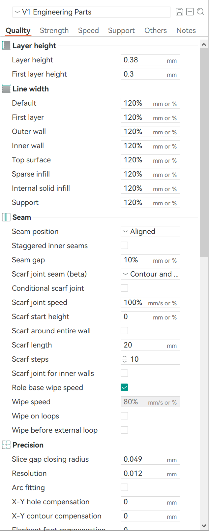Click the Layer height section icon

coord(6,46)
